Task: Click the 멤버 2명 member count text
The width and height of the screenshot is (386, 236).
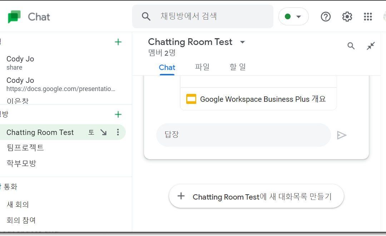Action: click(x=162, y=53)
